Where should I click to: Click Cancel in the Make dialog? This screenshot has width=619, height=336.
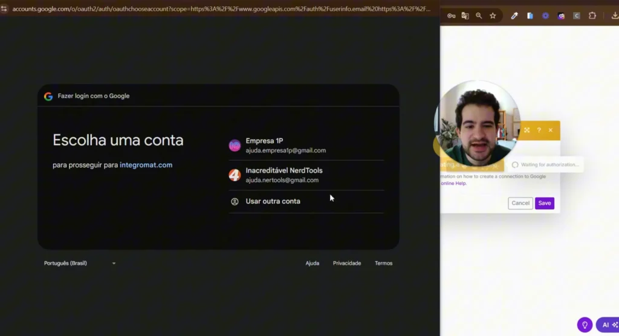520,203
